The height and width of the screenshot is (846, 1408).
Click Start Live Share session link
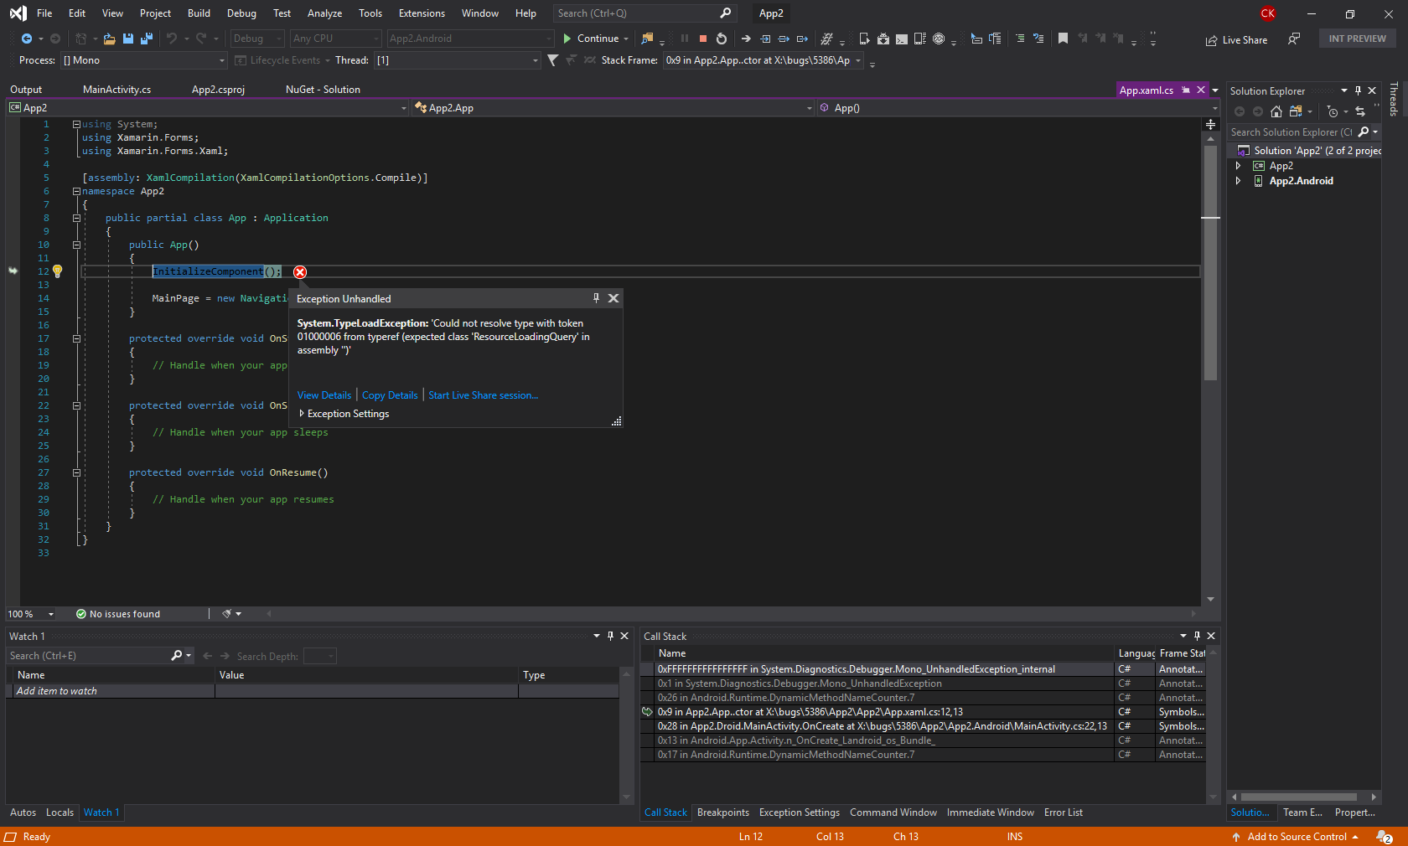pyautogui.click(x=484, y=395)
